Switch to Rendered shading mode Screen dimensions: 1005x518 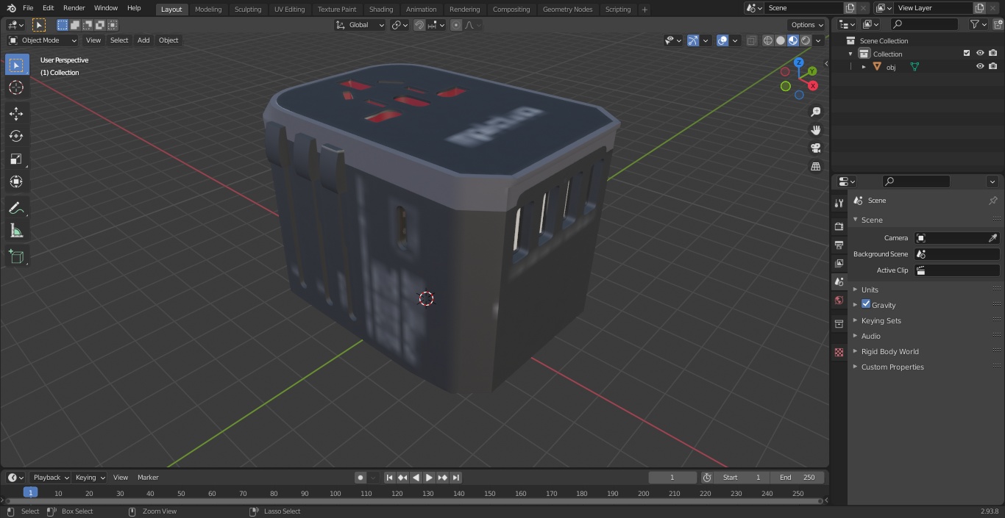click(x=806, y=40)
